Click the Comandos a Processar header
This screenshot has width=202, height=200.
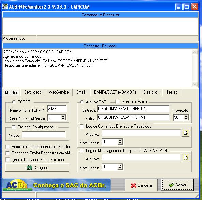pos(100,15)
